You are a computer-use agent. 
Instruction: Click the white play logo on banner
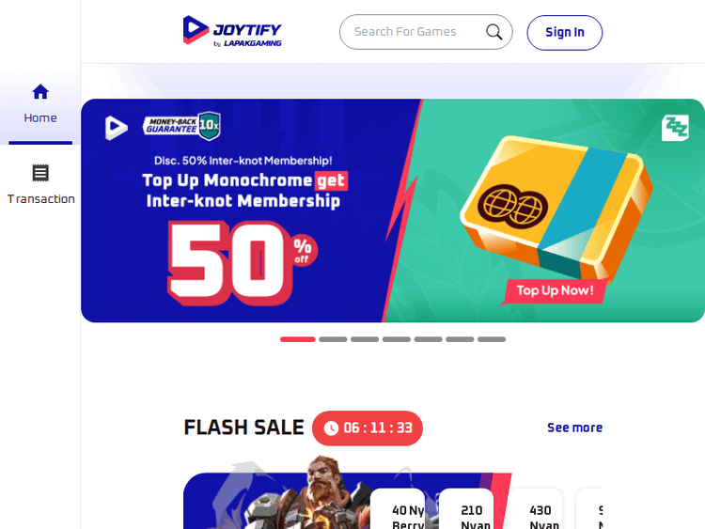[117, 128]
